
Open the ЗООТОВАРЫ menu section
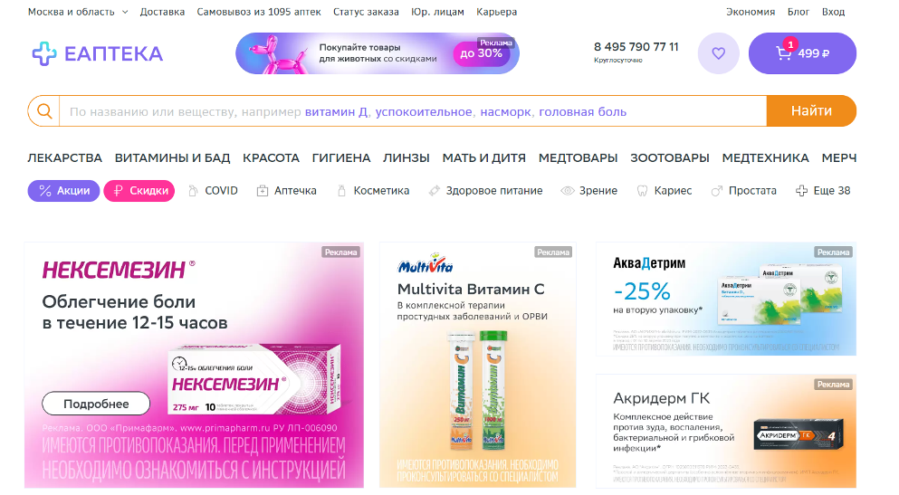(x=670, y=158)
